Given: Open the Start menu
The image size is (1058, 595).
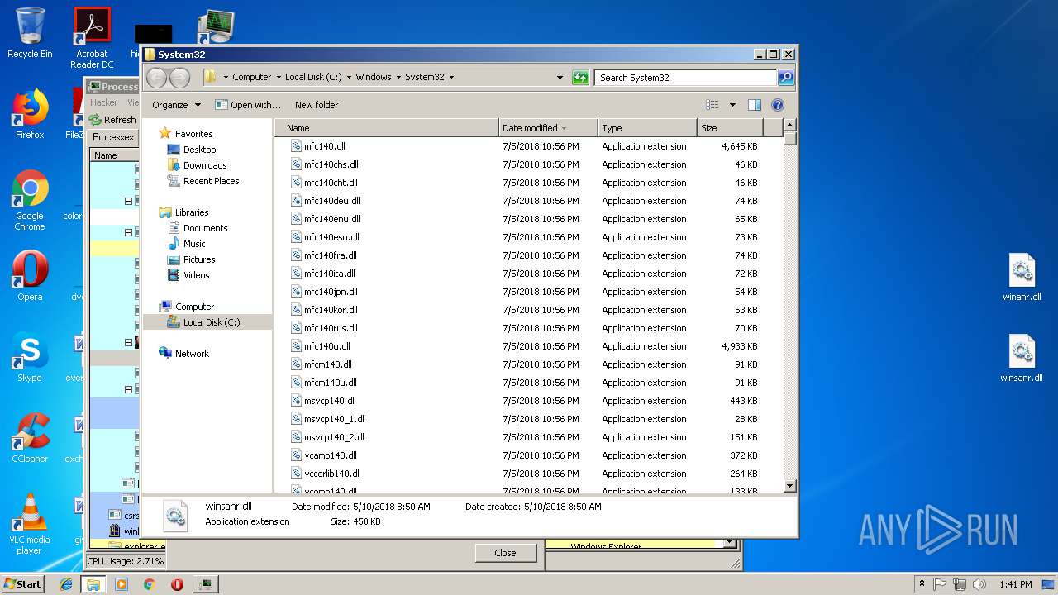Looking at the screenshot, I should (23, 584).
